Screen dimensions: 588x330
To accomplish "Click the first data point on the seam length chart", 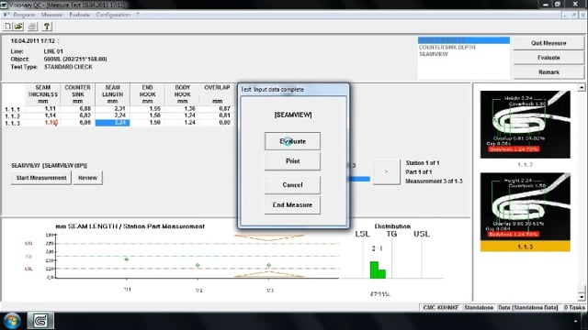I will [127, 258].
